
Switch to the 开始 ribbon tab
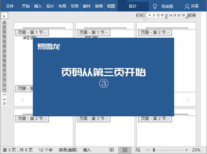pos(26,6)
